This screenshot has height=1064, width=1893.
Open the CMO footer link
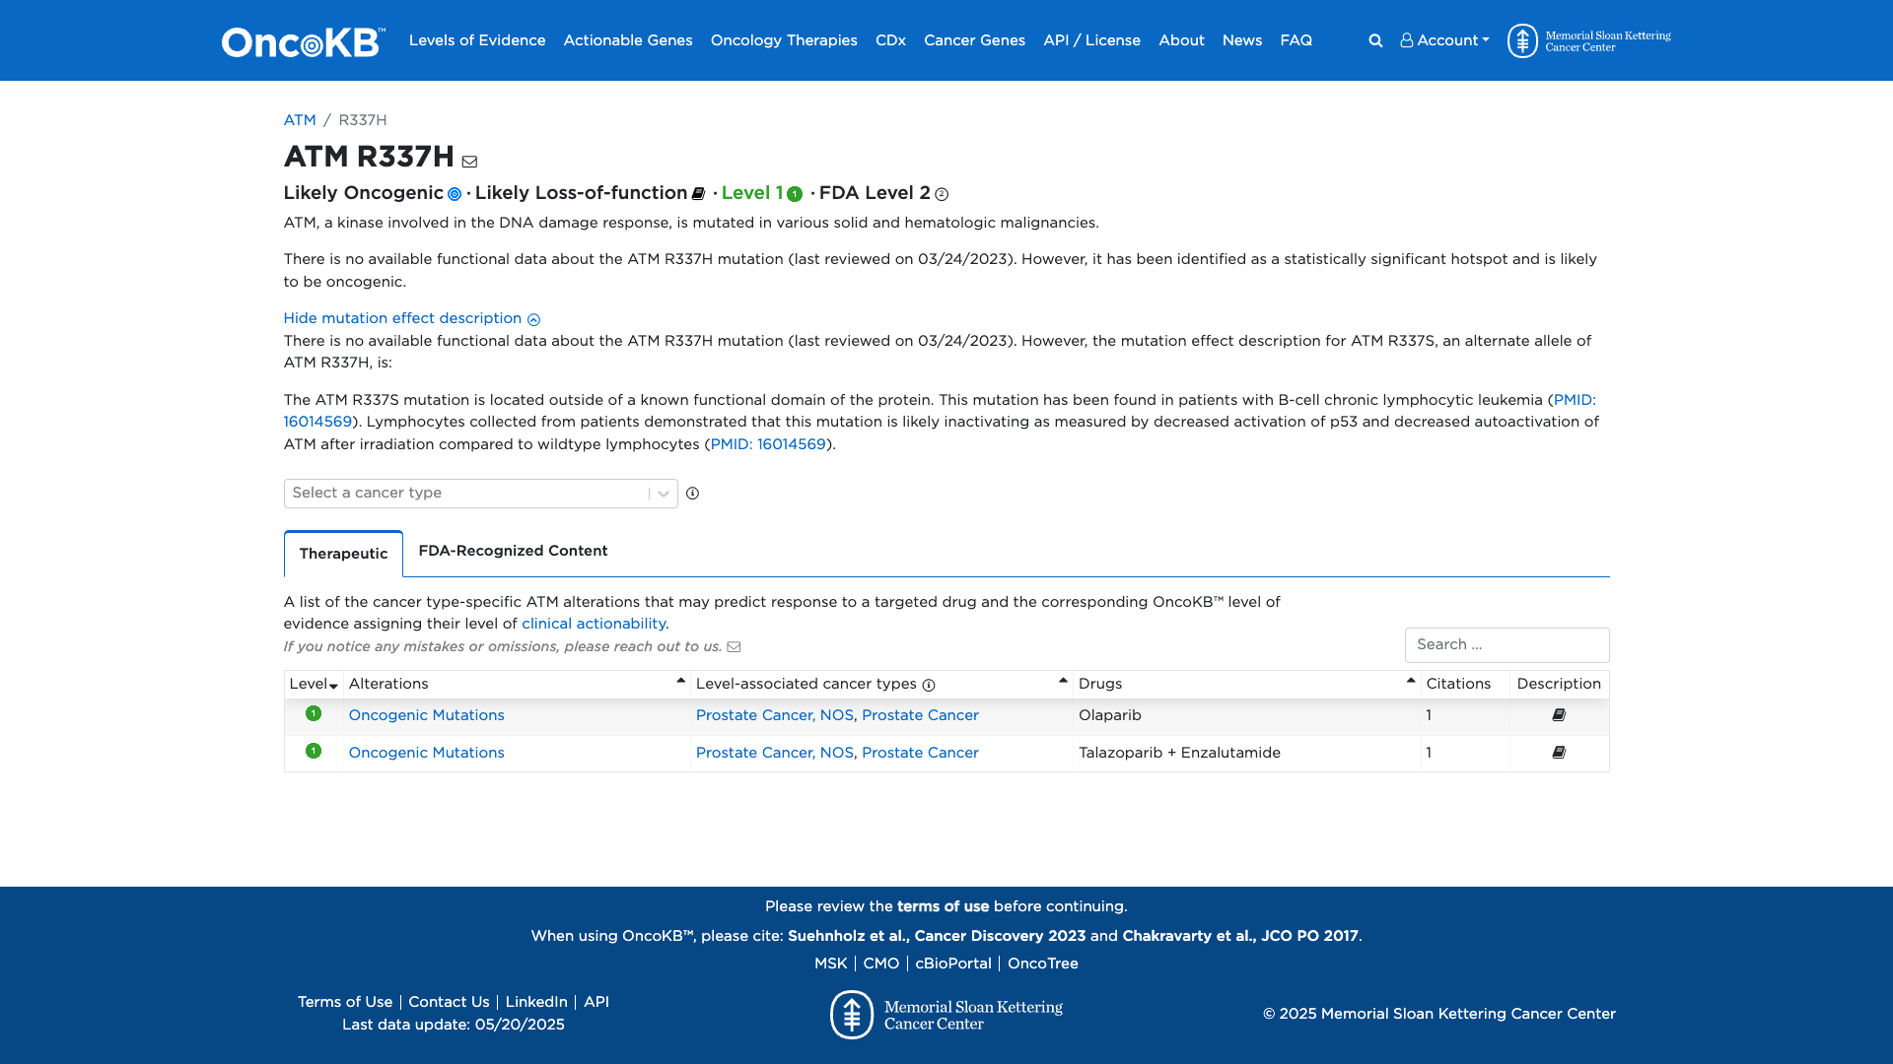click(x=881, y=964)
